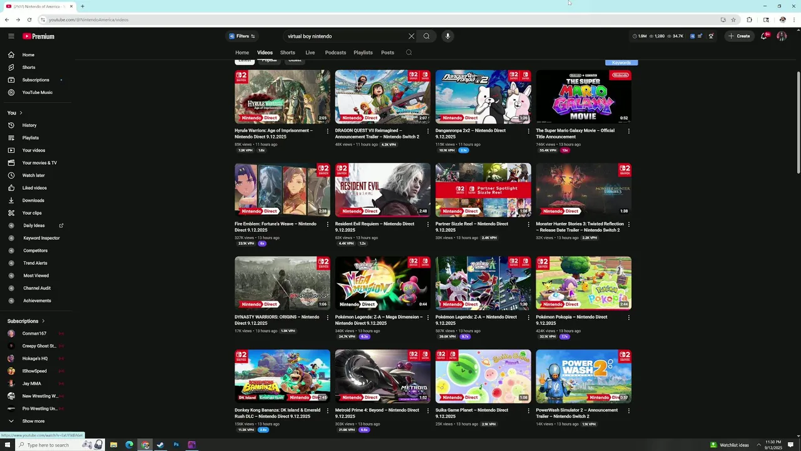Open Fire Emblem: Fortune's Weave video title
Image resolution: width=801 pixels, height=451 pixels.
(275, 227)
